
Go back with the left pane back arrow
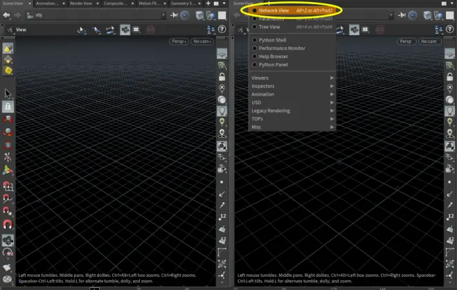click(6, 15)
